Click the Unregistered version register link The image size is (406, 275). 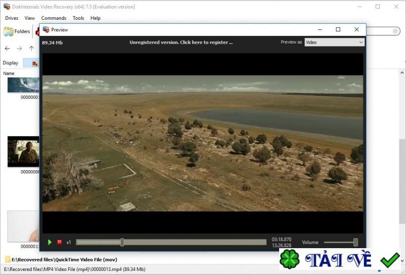point(181,43)
